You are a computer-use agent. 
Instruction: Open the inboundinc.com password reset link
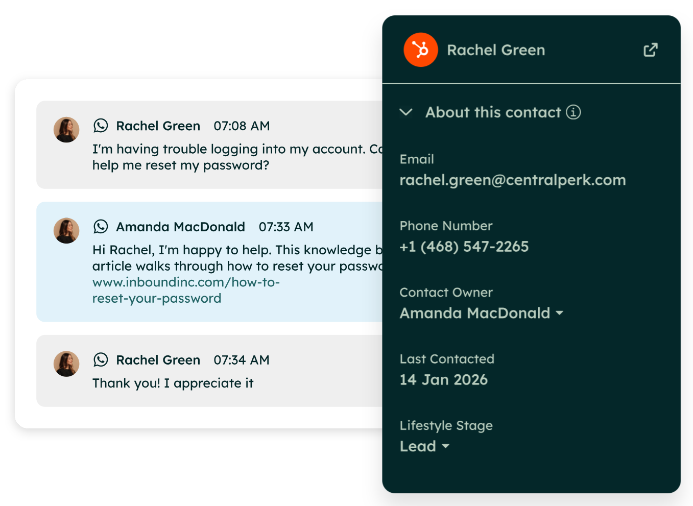pyautogui.click(x=186, y=290)
